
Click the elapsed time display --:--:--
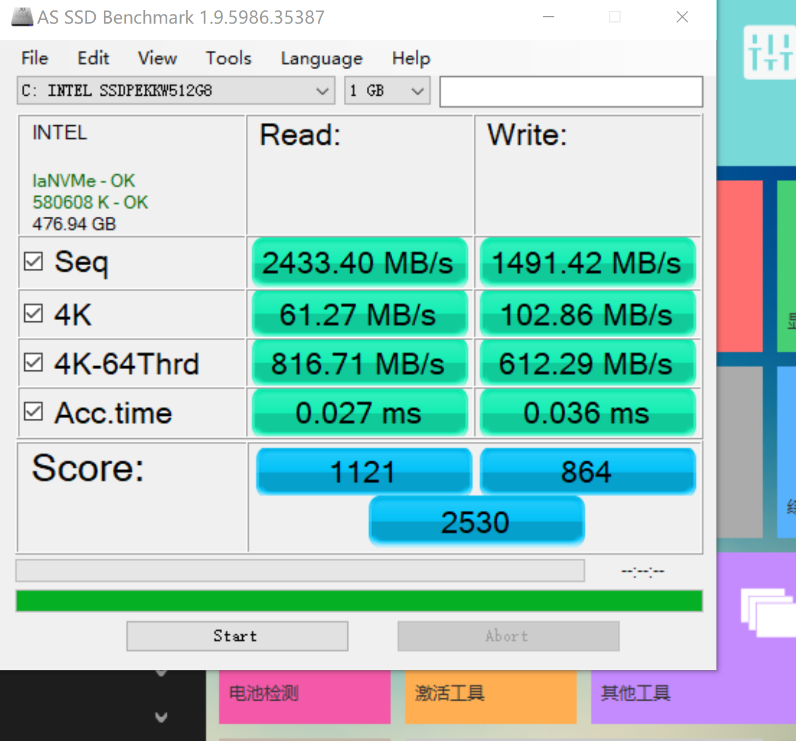[x=643, y=571]
